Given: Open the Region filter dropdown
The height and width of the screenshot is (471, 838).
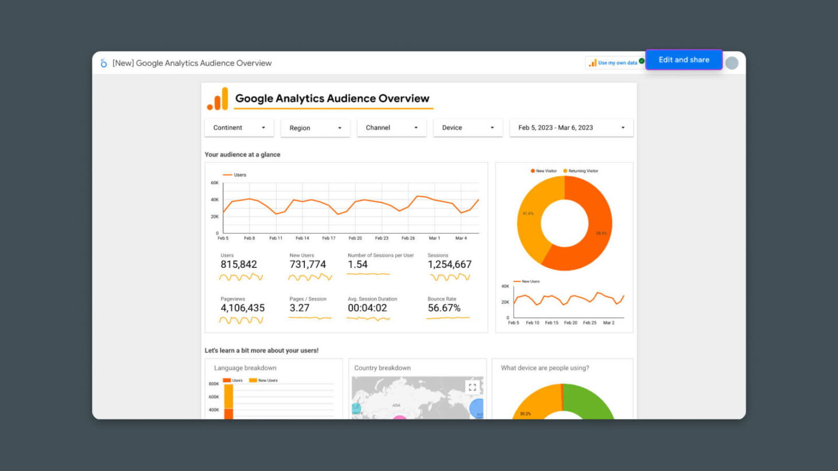Looking at the screenshot, I should [x=315, y=127].
